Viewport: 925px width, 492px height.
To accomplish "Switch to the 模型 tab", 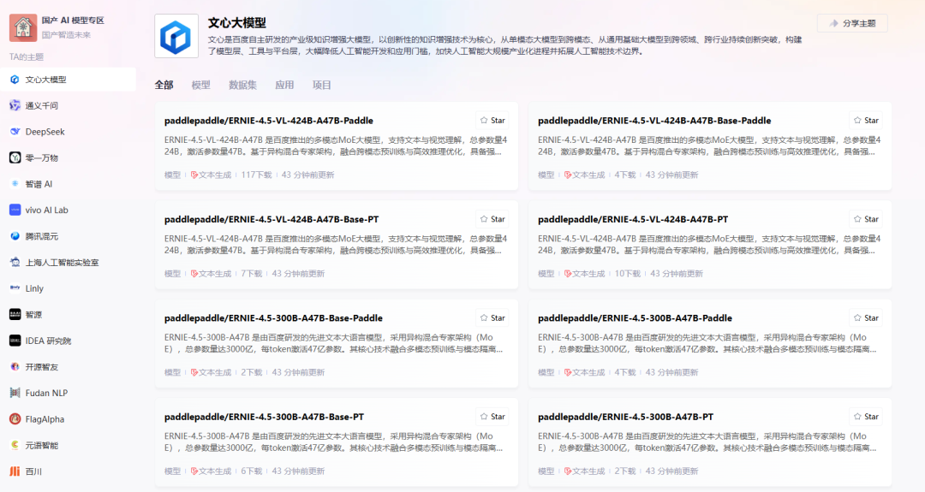I will click(x=201, y=85).
